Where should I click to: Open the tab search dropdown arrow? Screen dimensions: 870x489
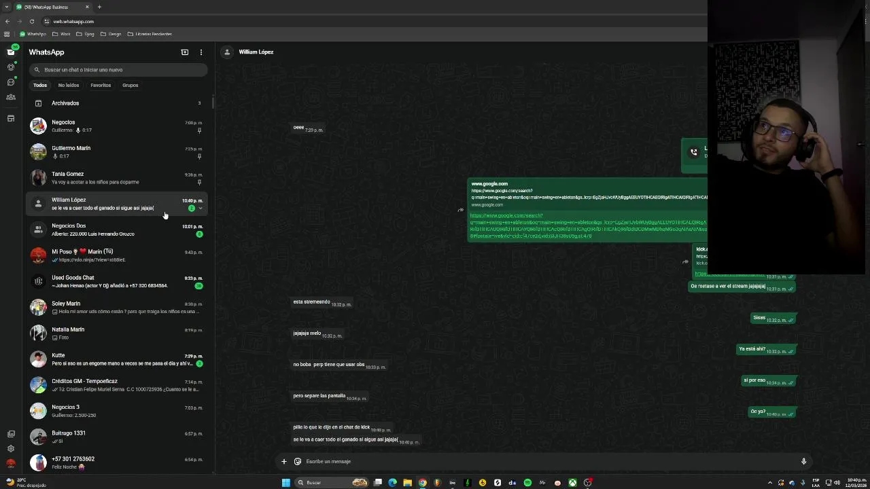[6, 7]
